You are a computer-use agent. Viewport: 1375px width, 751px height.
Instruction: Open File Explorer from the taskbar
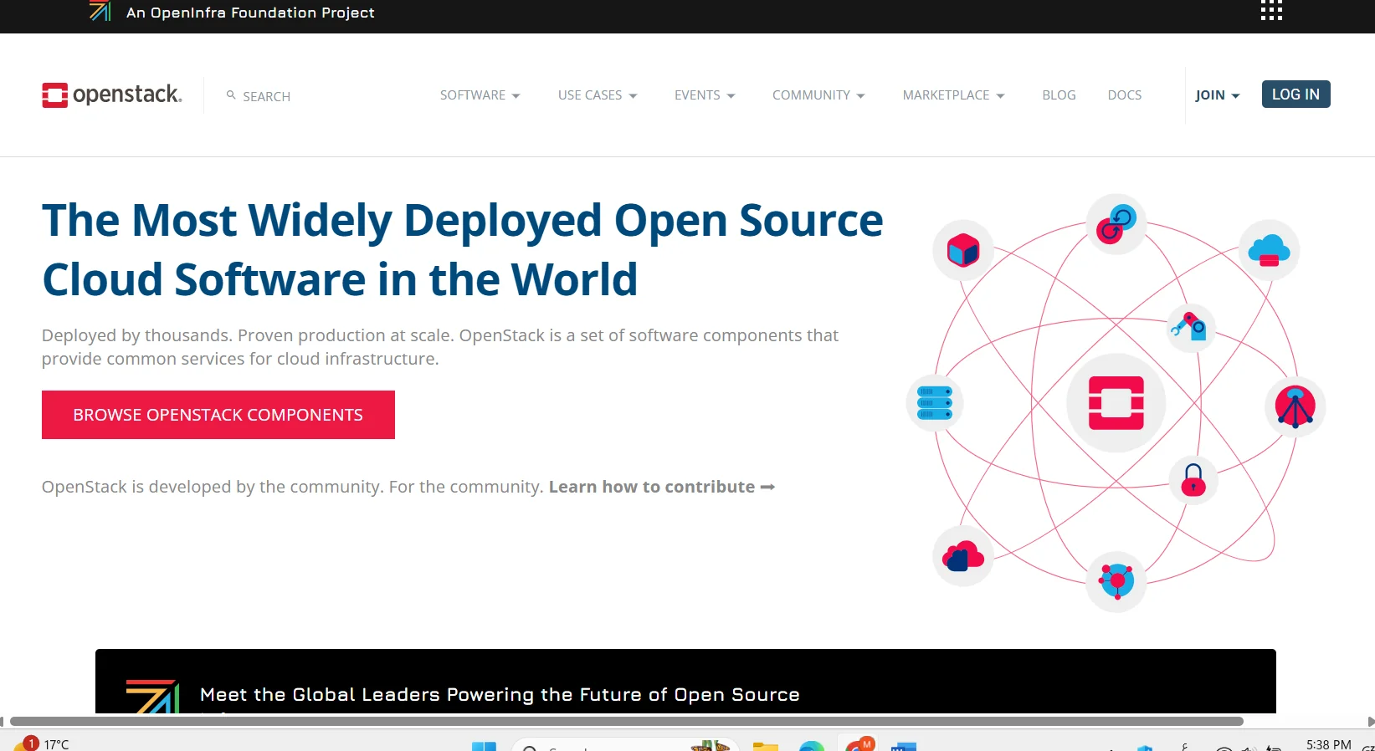coord(765,746)
